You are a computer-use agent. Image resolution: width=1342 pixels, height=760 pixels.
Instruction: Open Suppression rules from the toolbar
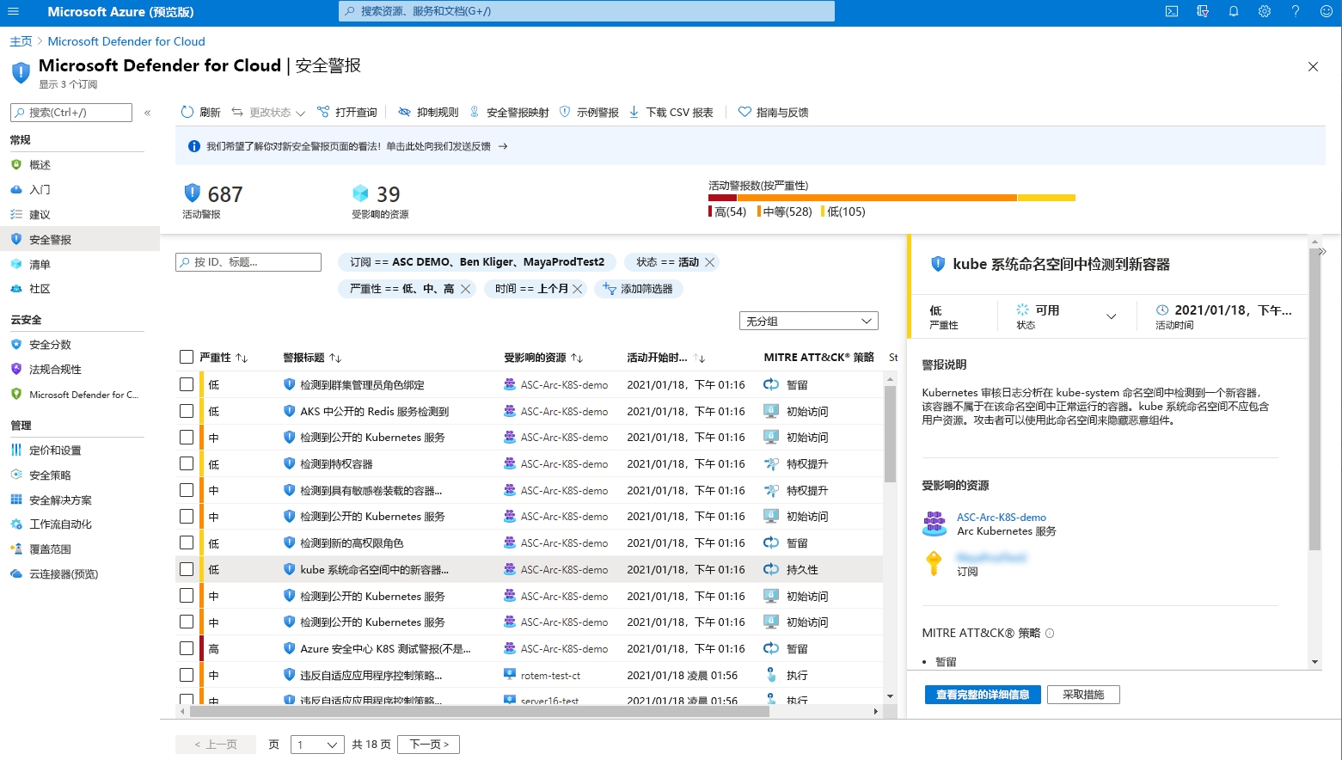tap(428, 112)
